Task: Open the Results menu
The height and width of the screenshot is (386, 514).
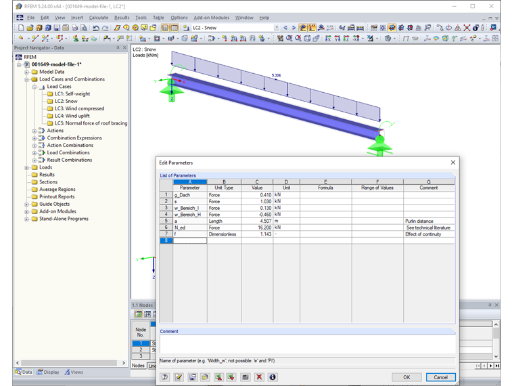Action: 122,18
